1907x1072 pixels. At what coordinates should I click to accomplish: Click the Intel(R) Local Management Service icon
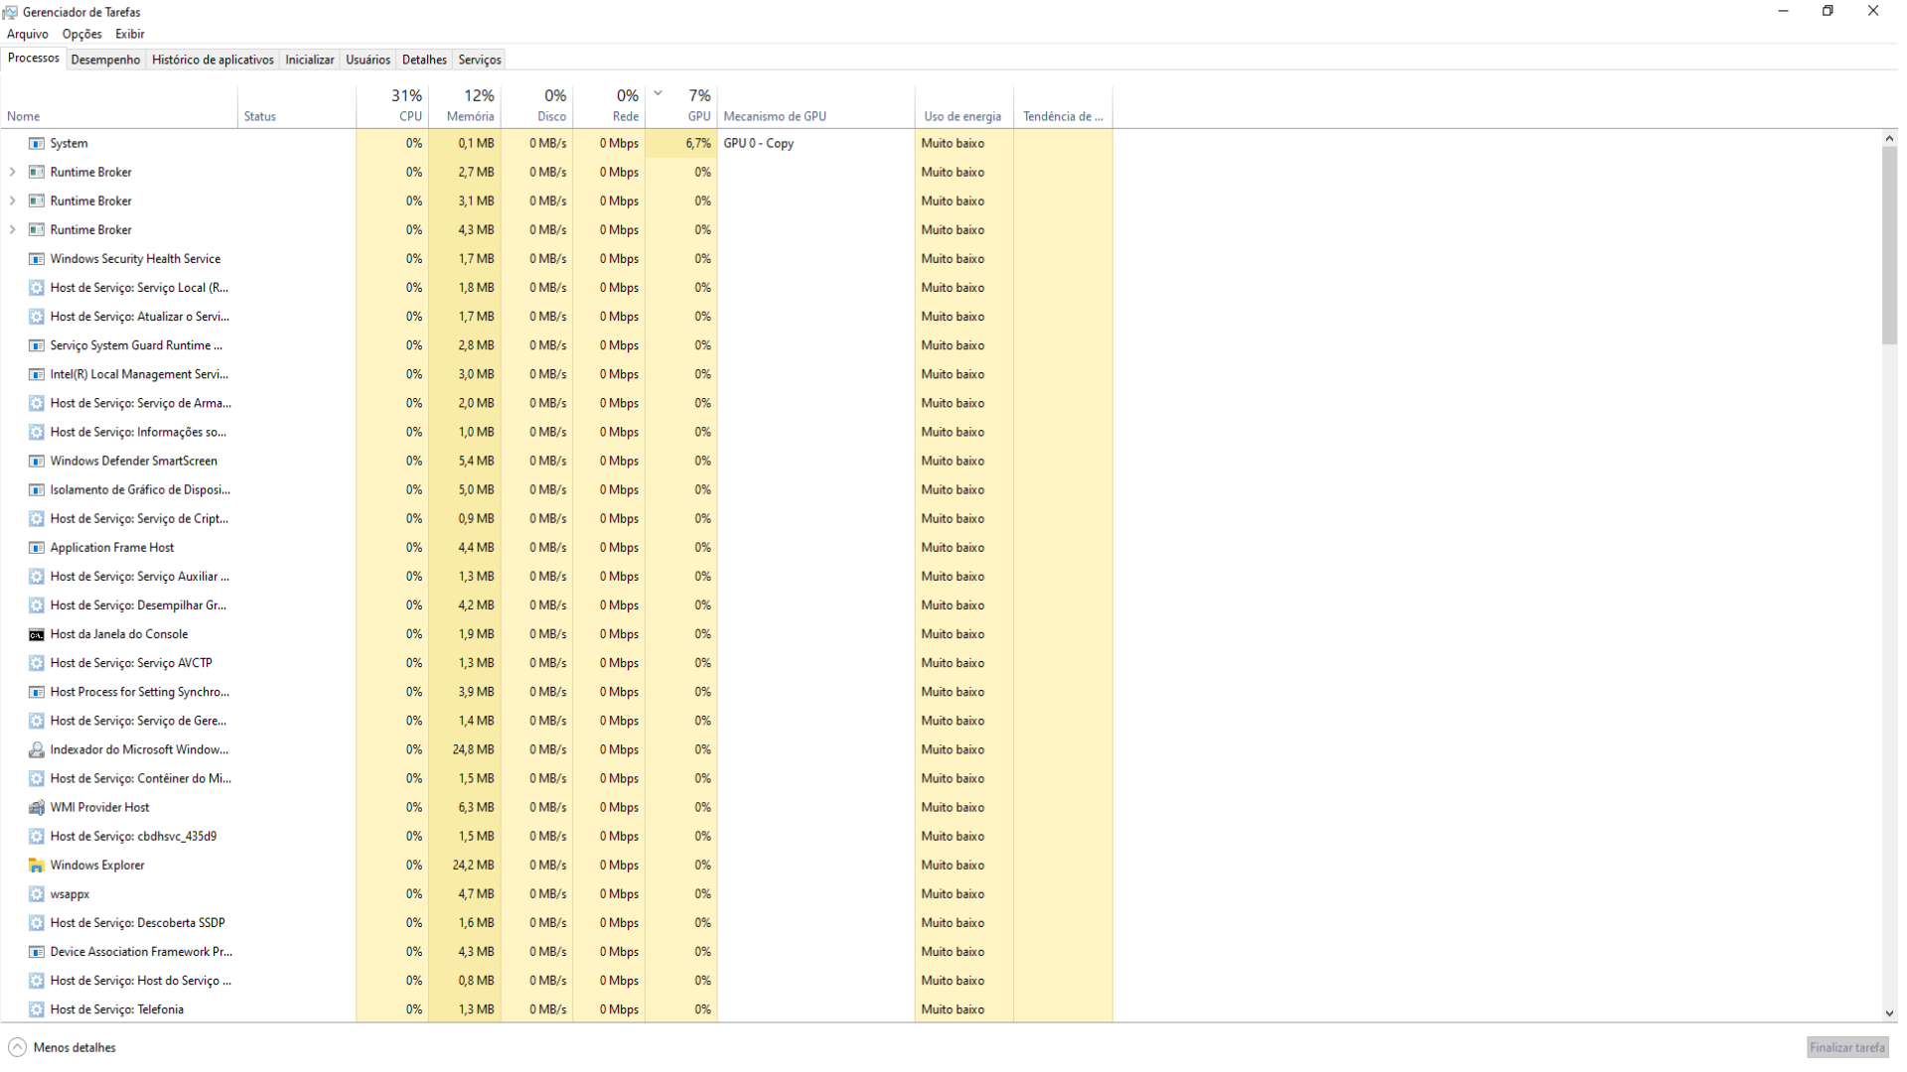tap(37, 374)
